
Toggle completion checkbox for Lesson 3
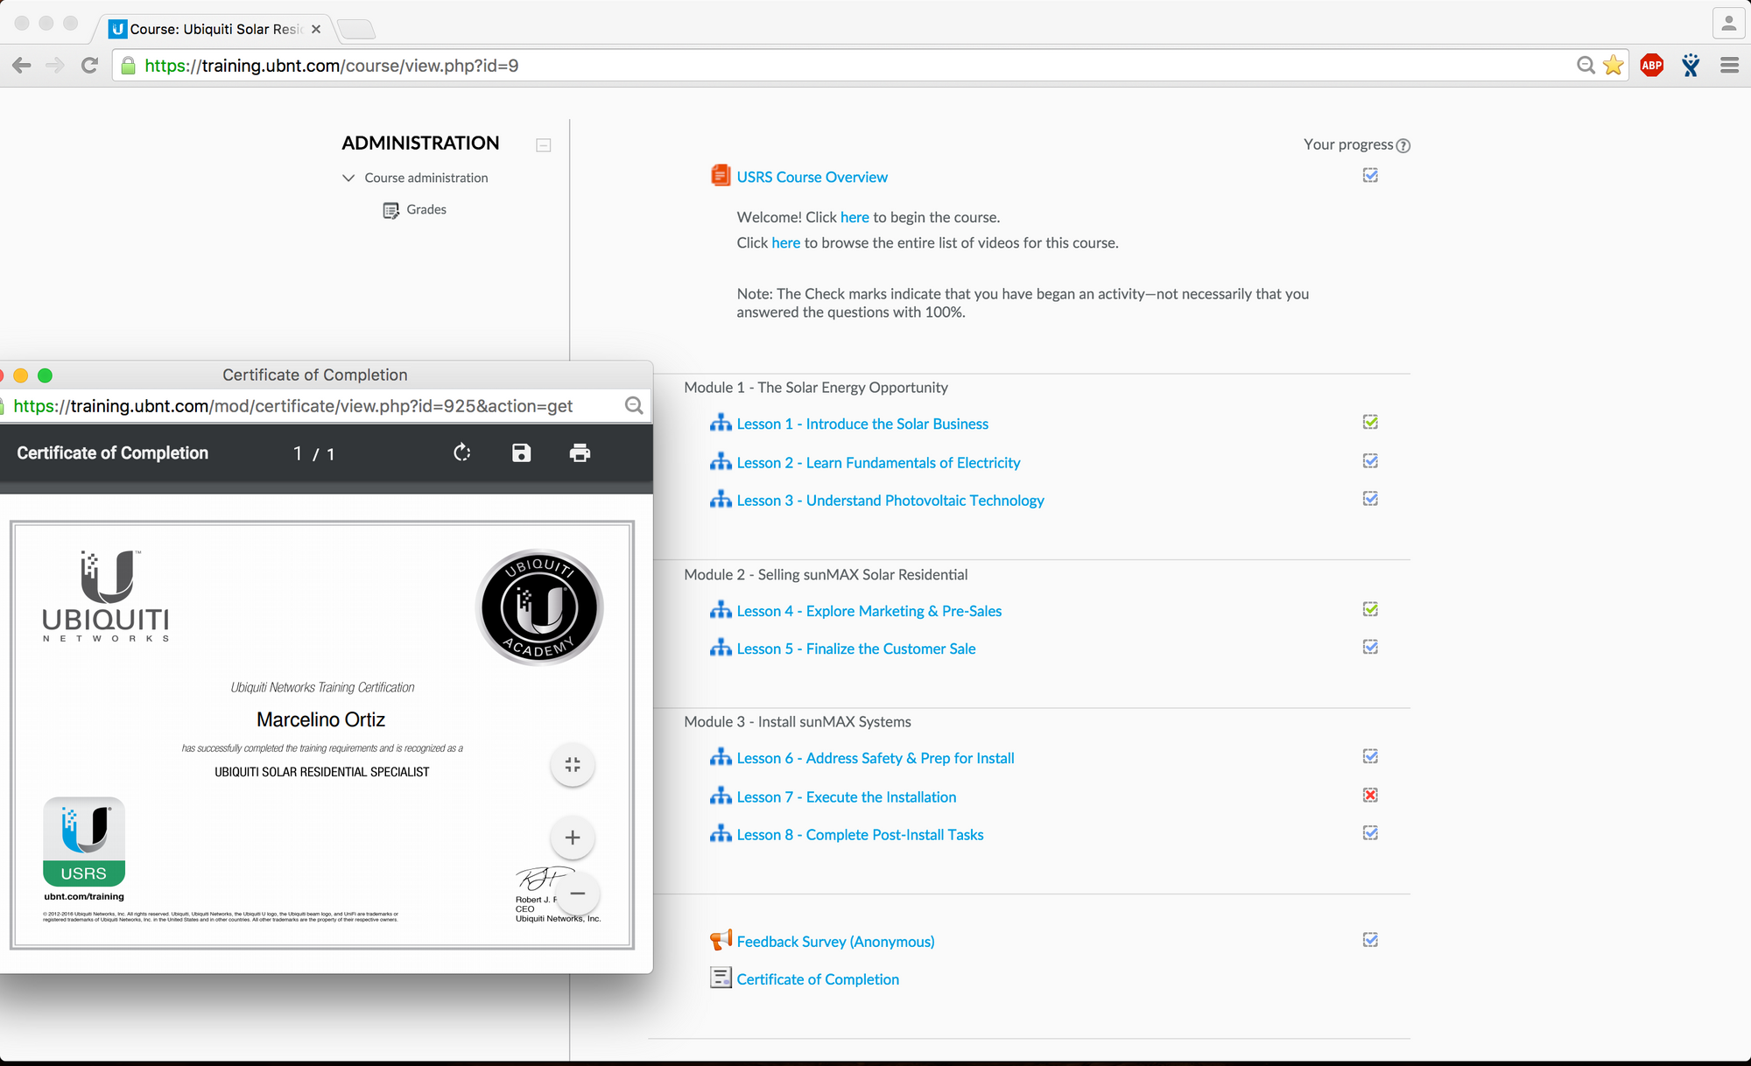[x=1371, y=499]
